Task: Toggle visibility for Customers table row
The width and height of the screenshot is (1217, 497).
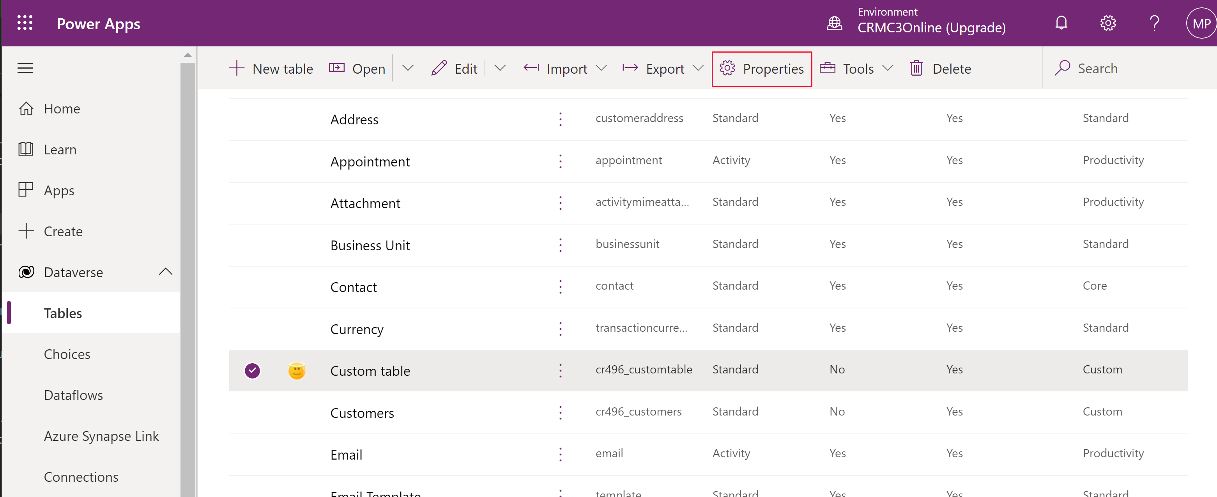Action: tap(251, 412)
